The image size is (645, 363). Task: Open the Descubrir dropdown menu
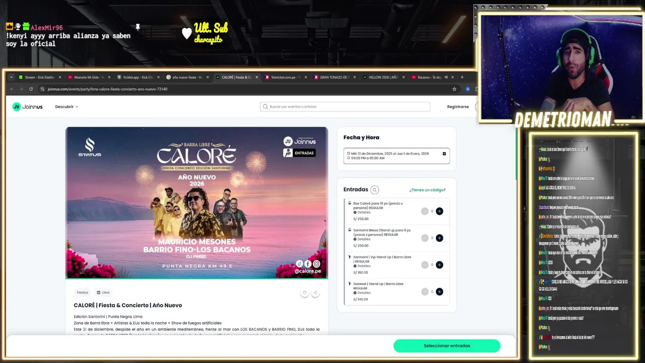(x=67, y=107)
